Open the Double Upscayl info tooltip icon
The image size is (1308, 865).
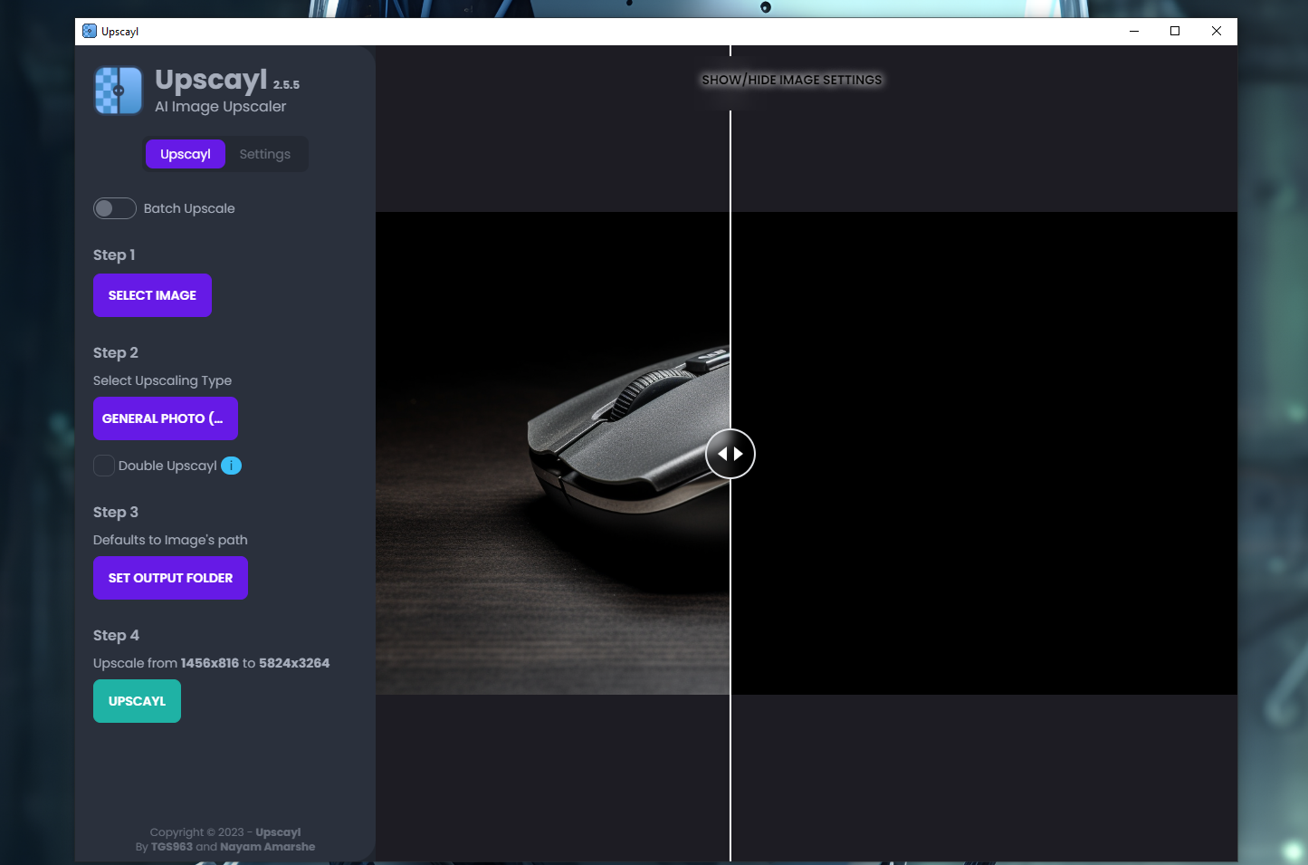pyautogui.click(x=232, y=466)
